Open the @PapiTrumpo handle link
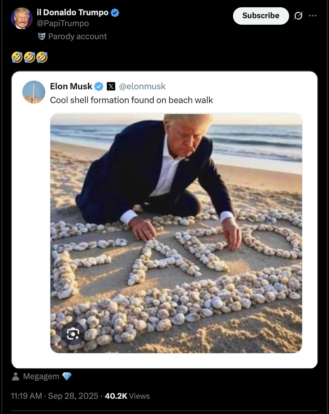Image resolution: width=329 pixels, height=414 pixels. click(63, 23)
